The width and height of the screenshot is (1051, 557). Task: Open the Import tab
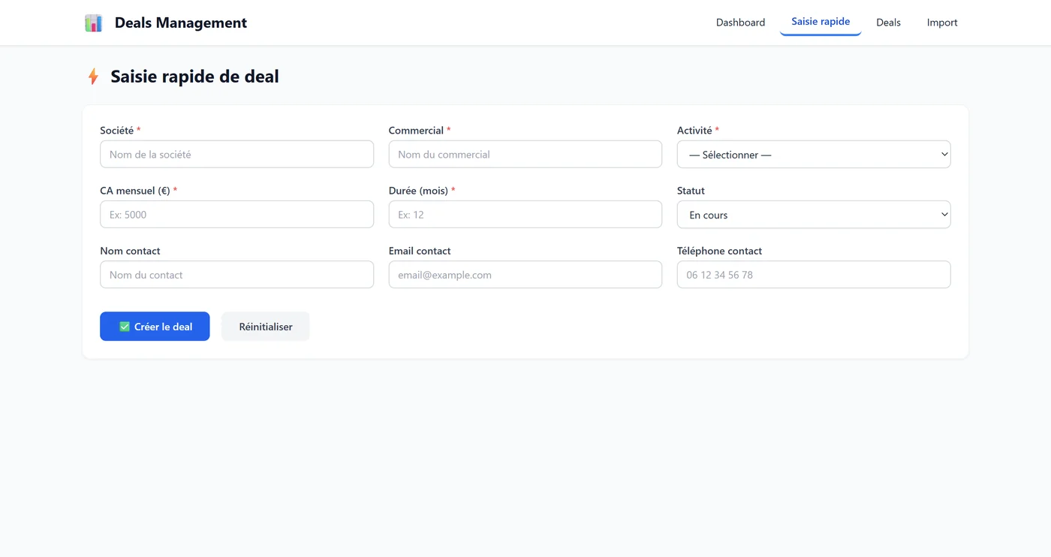(942, 23)
